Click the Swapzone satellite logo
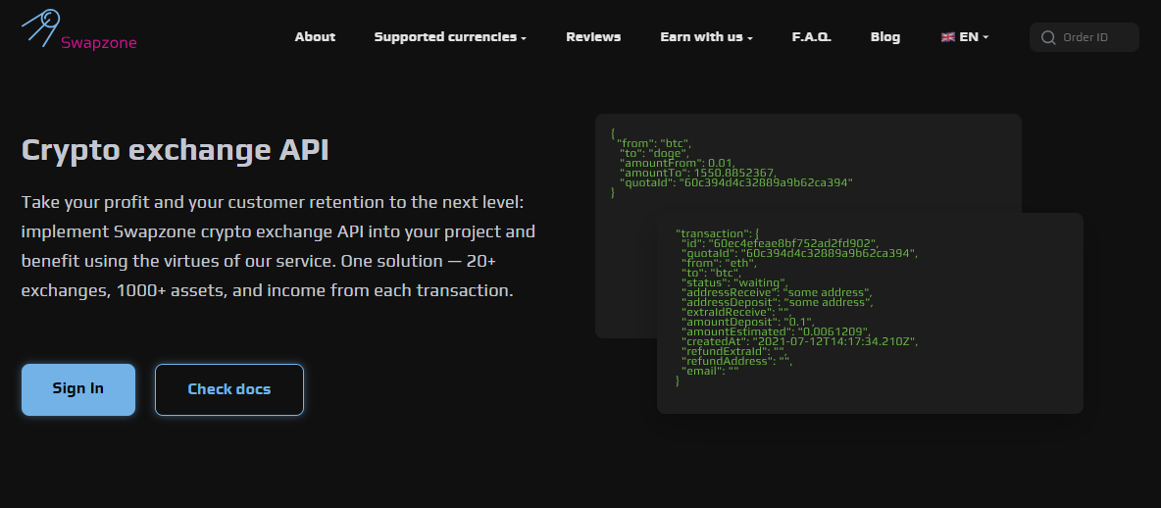 [x=41, y=26]
